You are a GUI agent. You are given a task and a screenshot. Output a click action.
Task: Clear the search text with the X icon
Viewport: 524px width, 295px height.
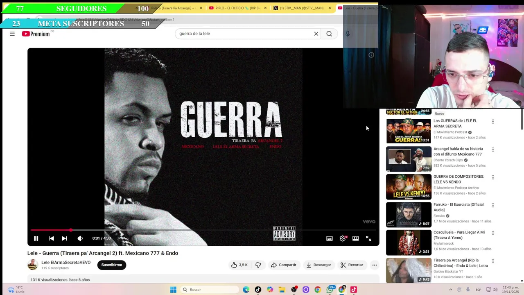point(316,34)
